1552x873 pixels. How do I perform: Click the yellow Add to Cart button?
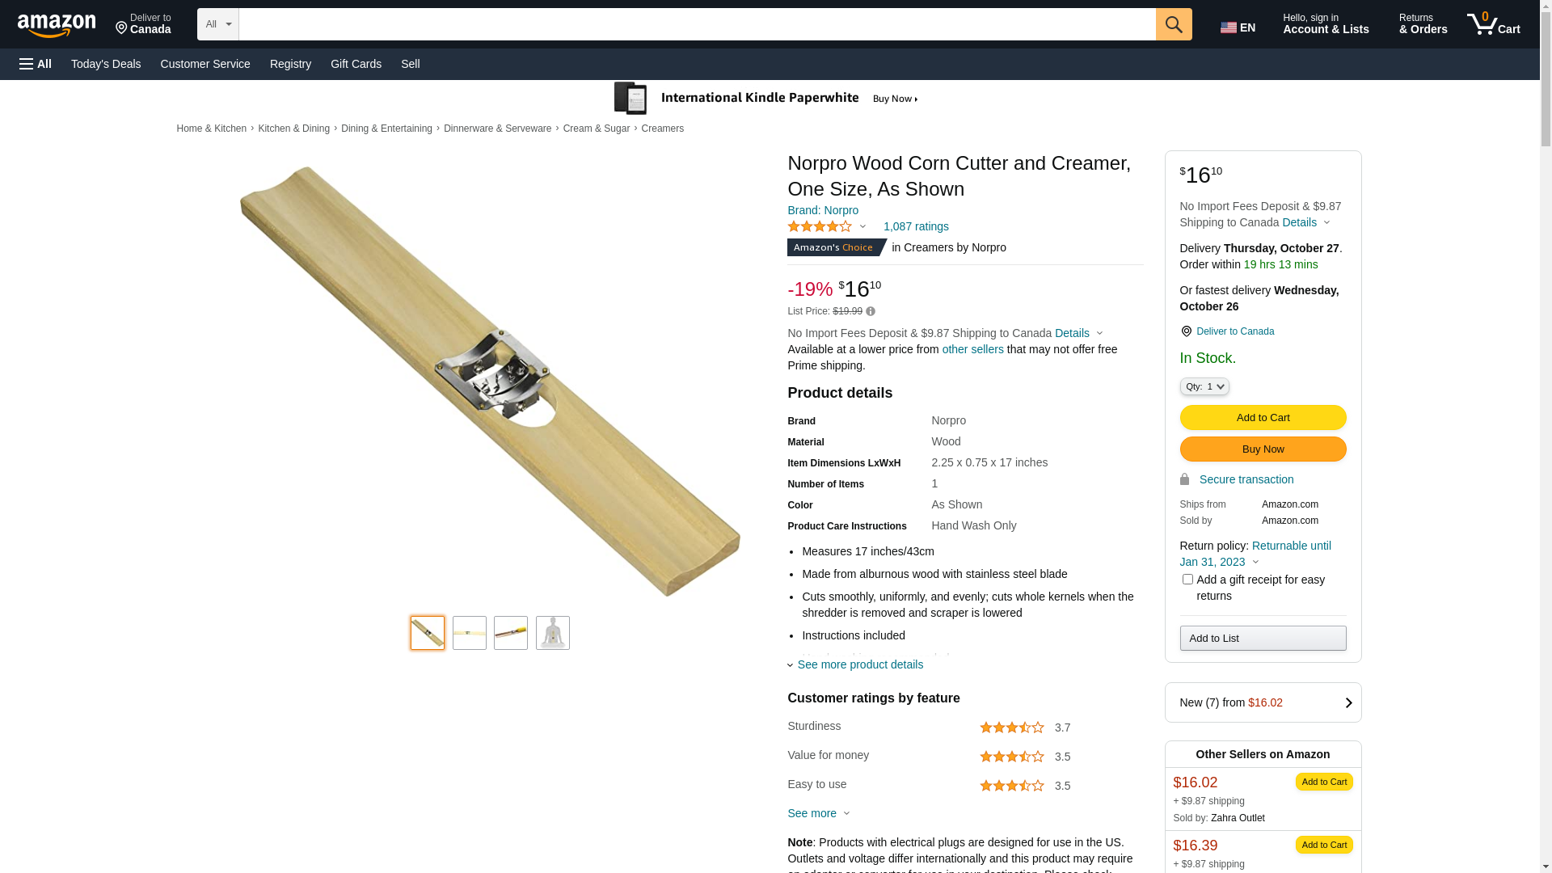pyautogui.click(x=1263, y=418)
